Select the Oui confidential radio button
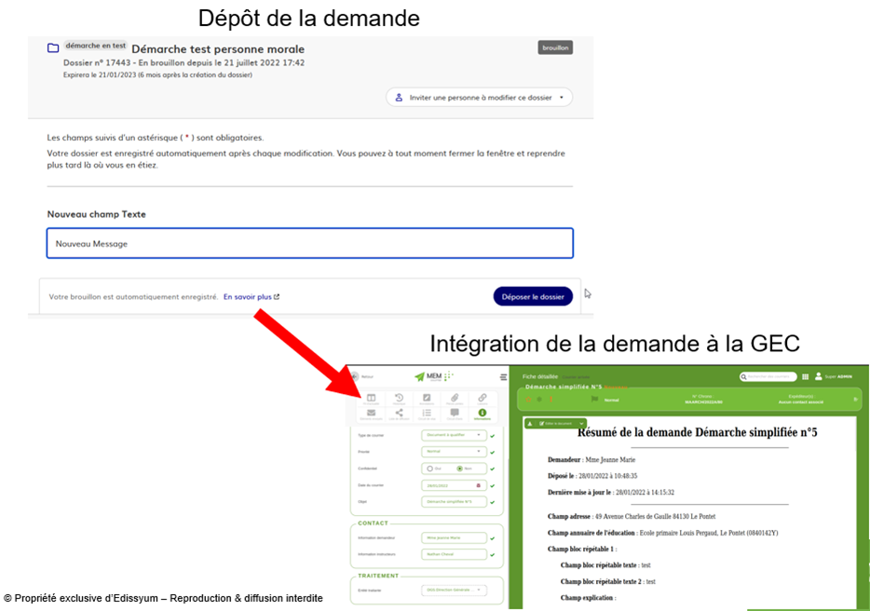Viewport: 870px width, 611px height. 431,468
